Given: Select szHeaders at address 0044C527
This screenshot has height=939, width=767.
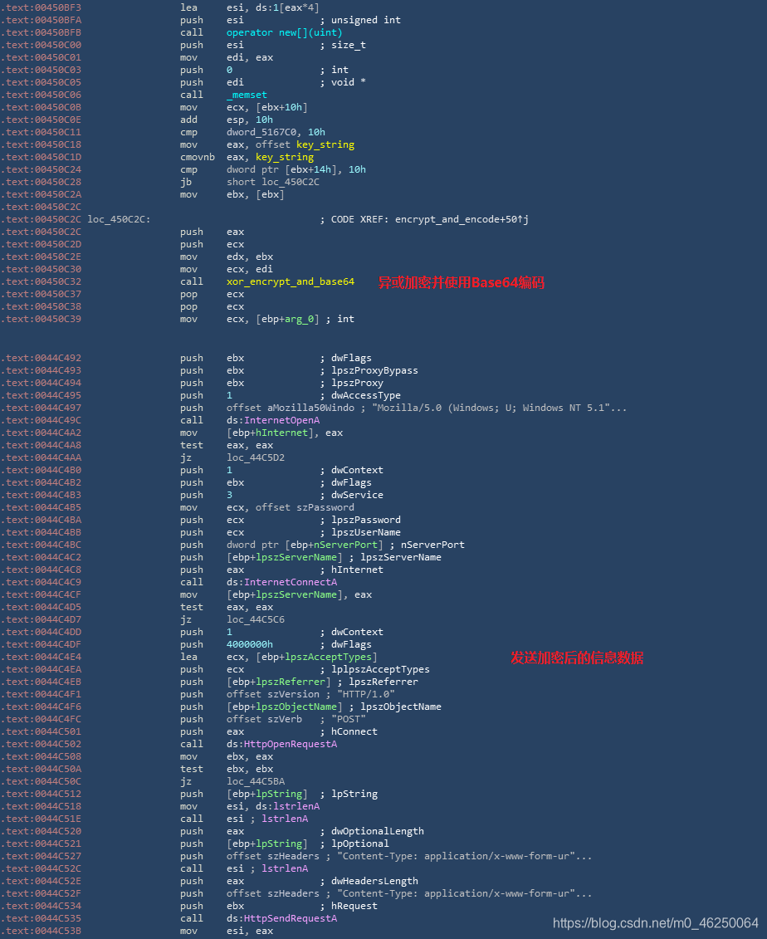Looking at the screenshot, I should coord(293,856).
